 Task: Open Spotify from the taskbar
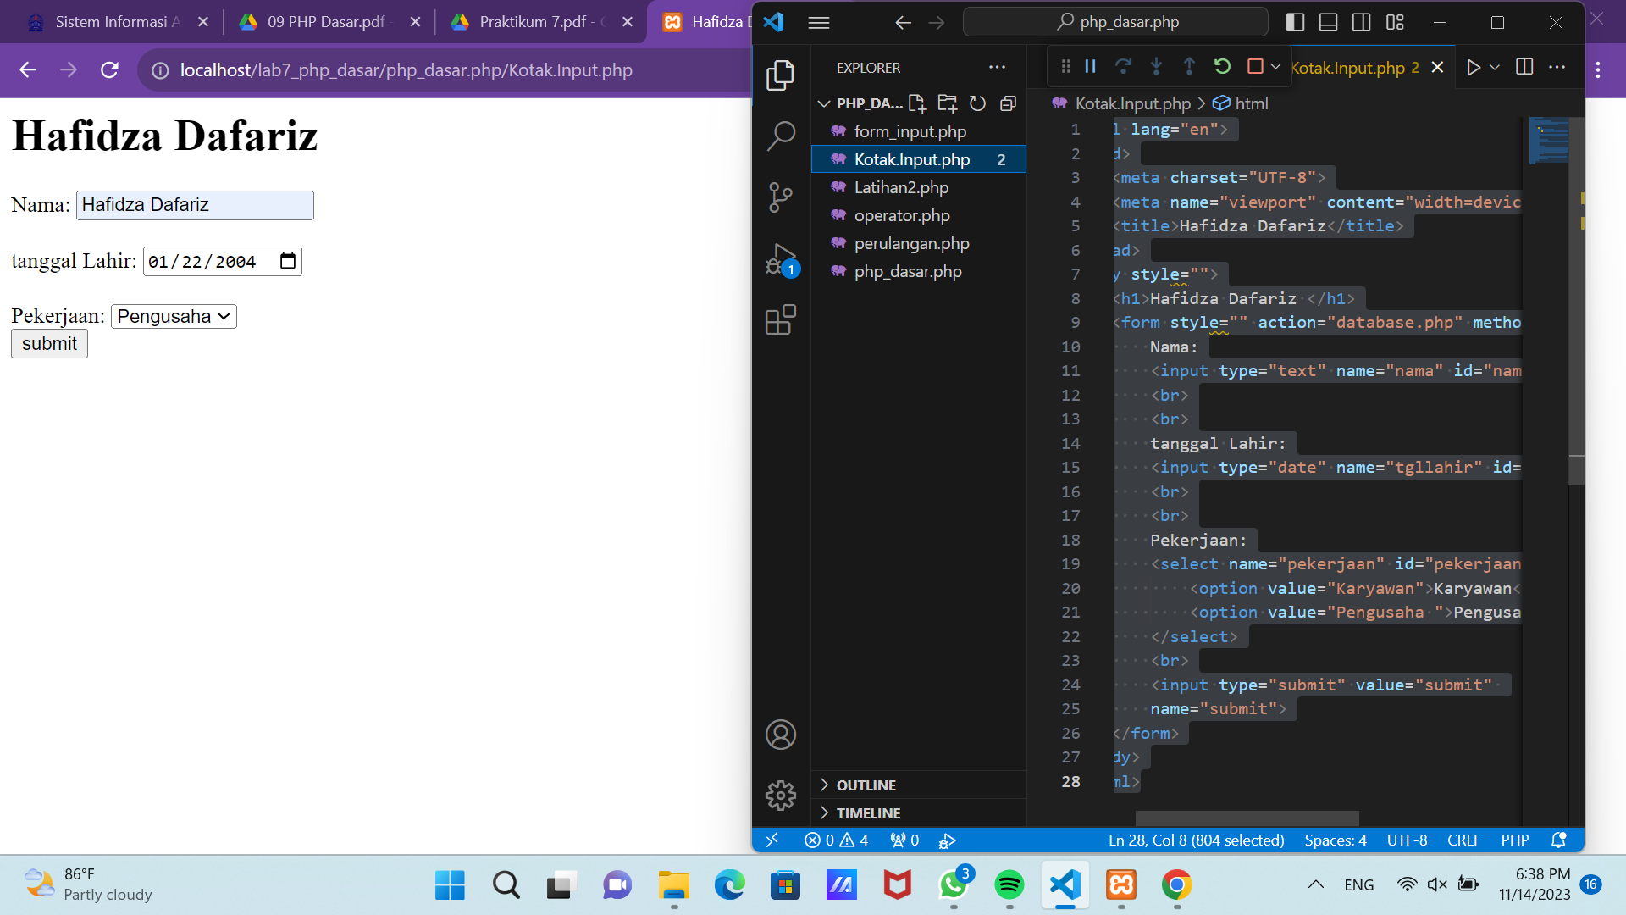[1009, 885]
